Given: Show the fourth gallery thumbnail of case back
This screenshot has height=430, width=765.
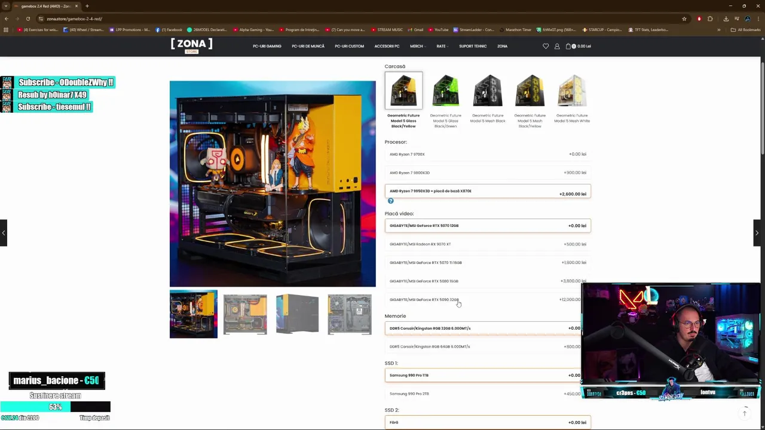Looking at the screenshot, I should (350, 314).
